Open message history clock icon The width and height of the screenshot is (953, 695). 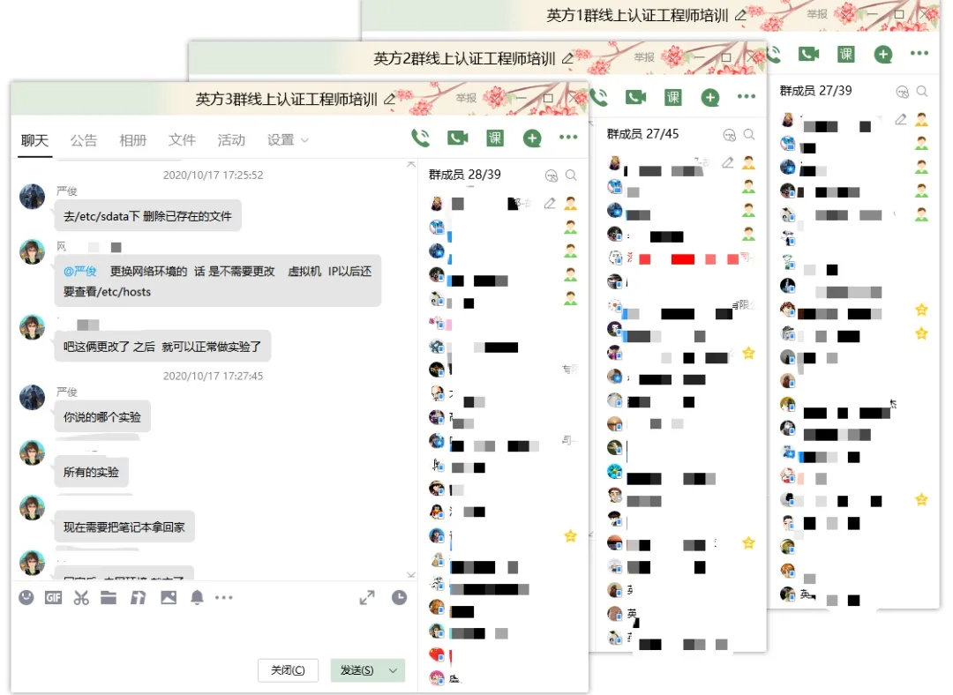[x=400, y=597]
